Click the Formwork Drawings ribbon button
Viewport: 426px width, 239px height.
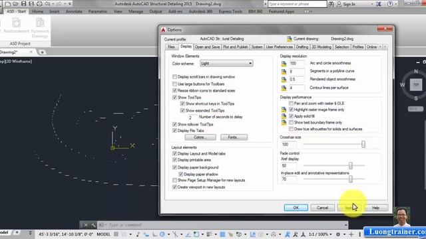point(40,28)
